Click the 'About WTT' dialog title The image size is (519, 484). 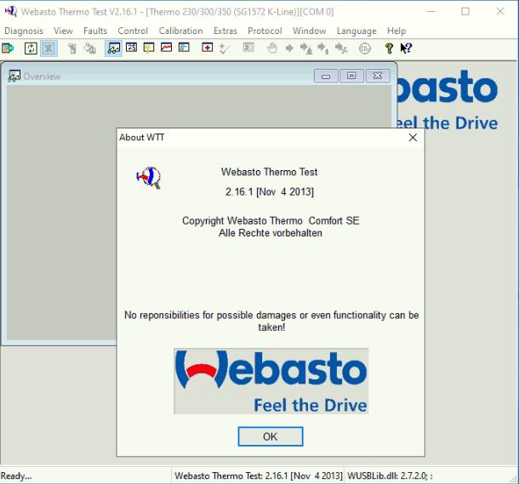[x=142, y=137]
